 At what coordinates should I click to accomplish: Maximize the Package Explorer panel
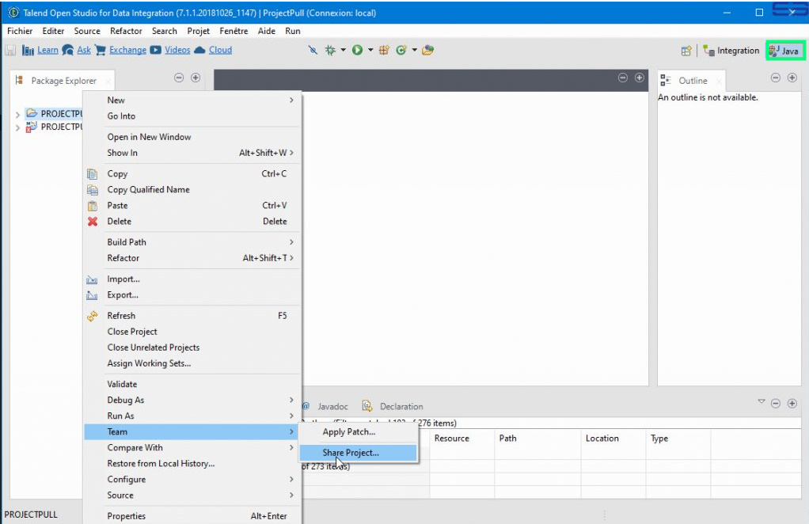tap(196, 78)
